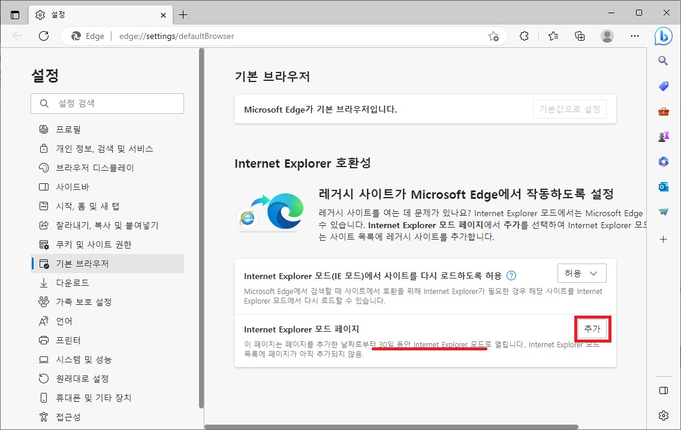Refresh the settings page
Image resolution: width=681 pixels, height=430 pixels.
[x=44, y=36]
